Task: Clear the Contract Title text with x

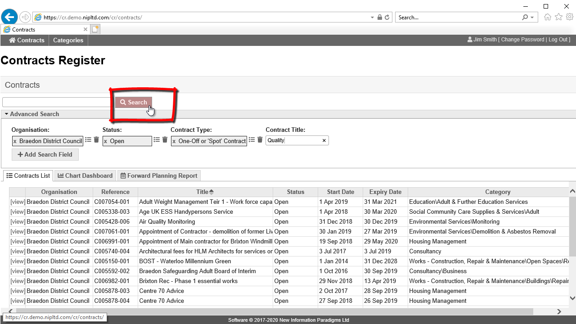Action: 324,140
